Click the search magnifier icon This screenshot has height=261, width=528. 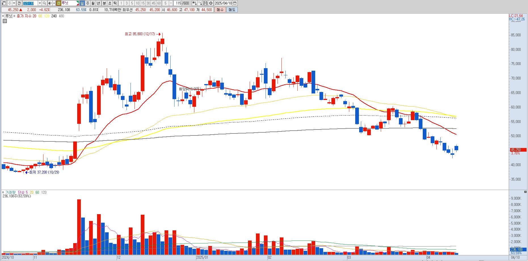(x=44, y=3)
